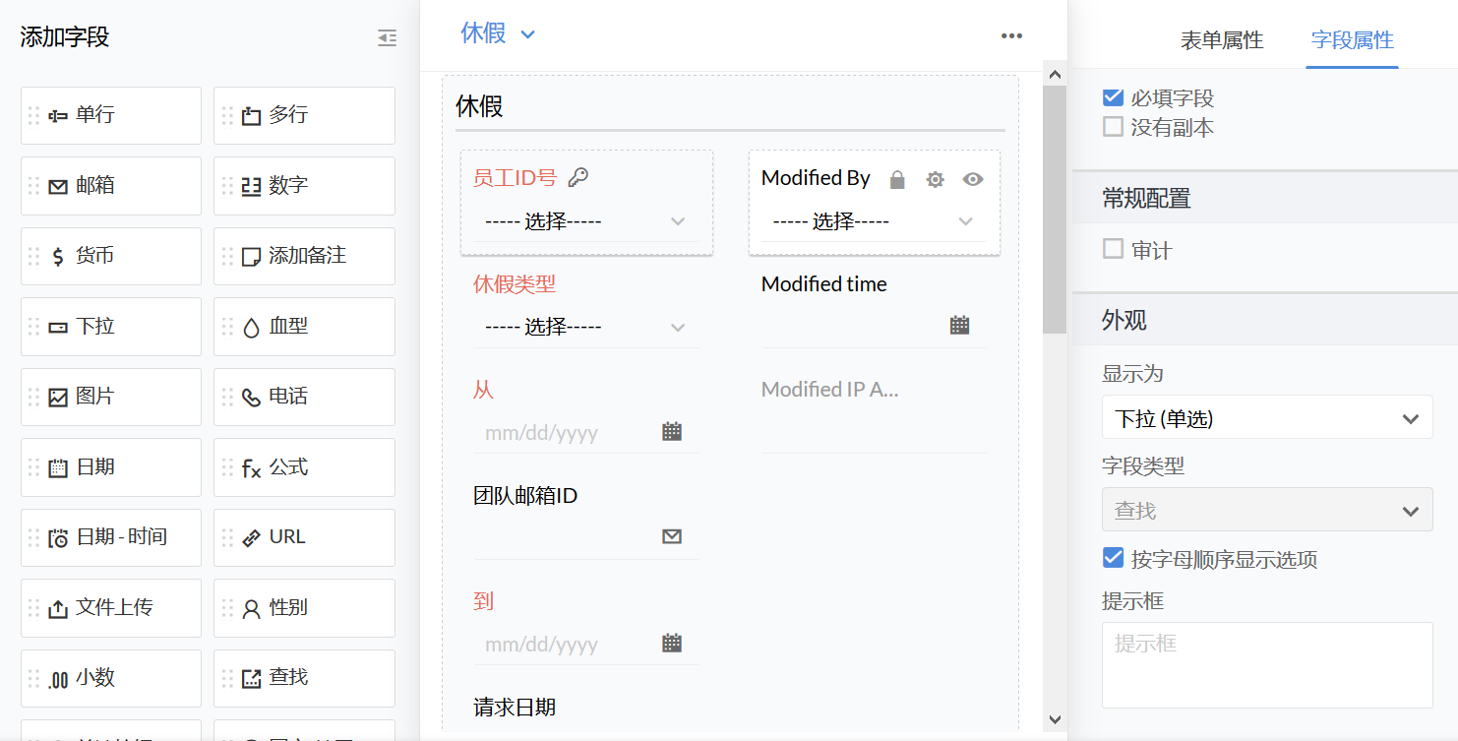This screenshot has width=1458, height=741.
Task: Click the 常规配置 section header
Action: tap(1265, 198)
